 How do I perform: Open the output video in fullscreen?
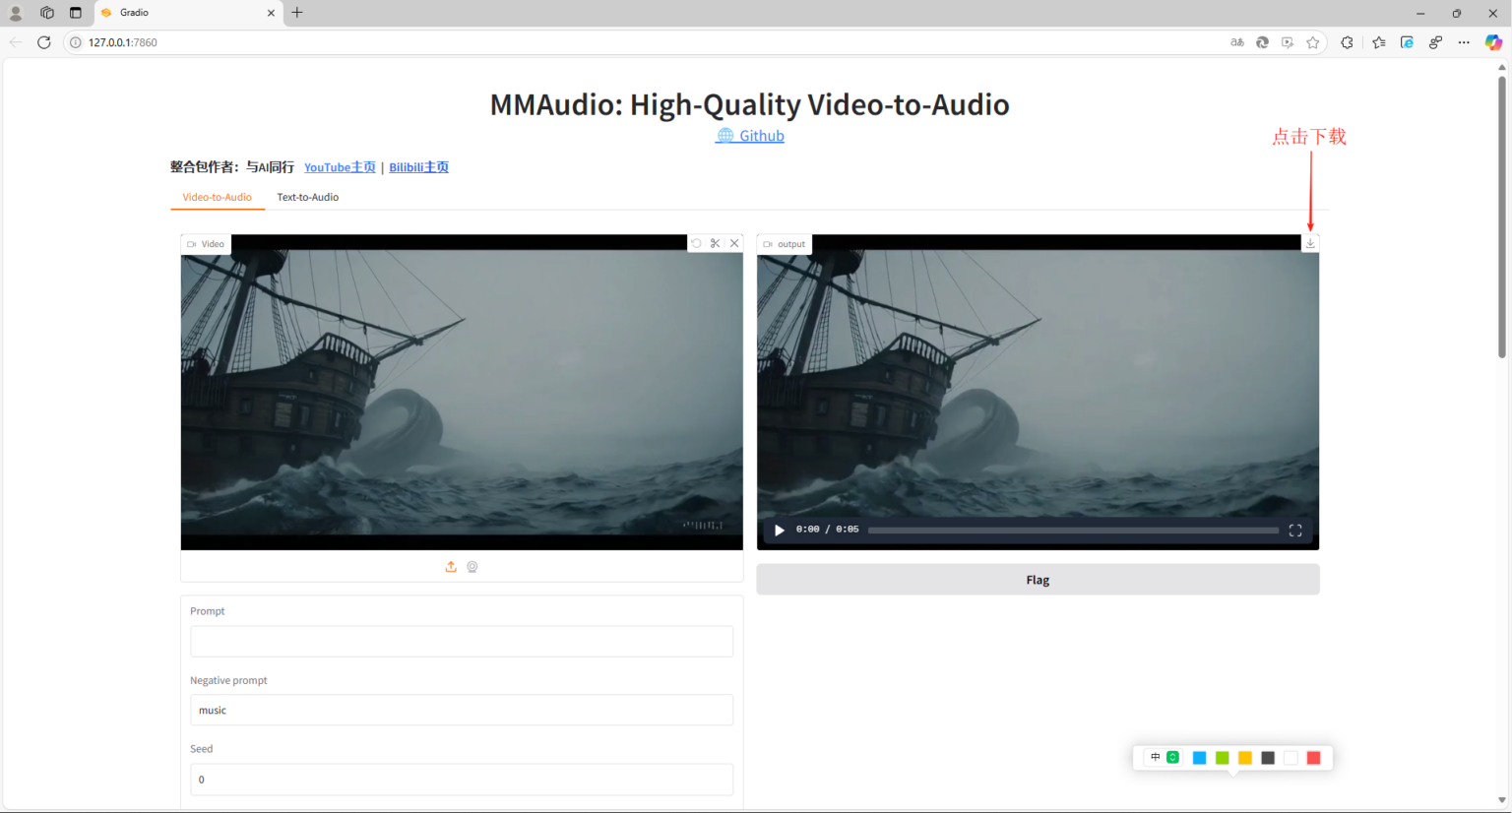(x=1295, y=531)
